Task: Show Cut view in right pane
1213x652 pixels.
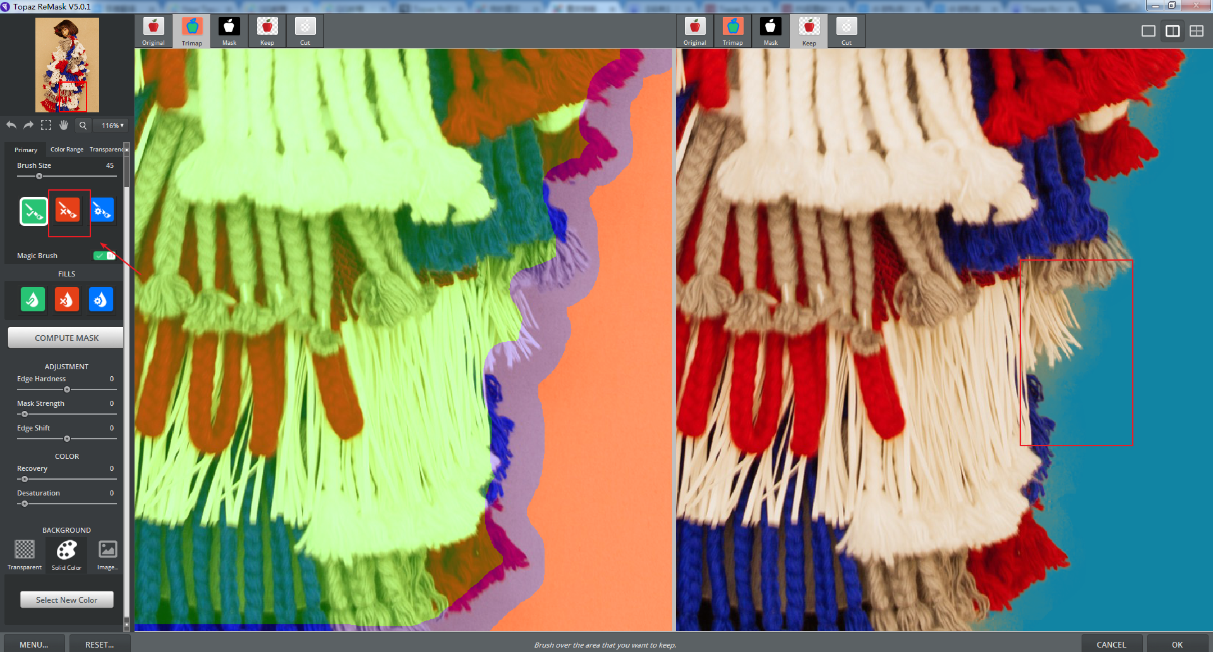Action: (x=847, y=32)
